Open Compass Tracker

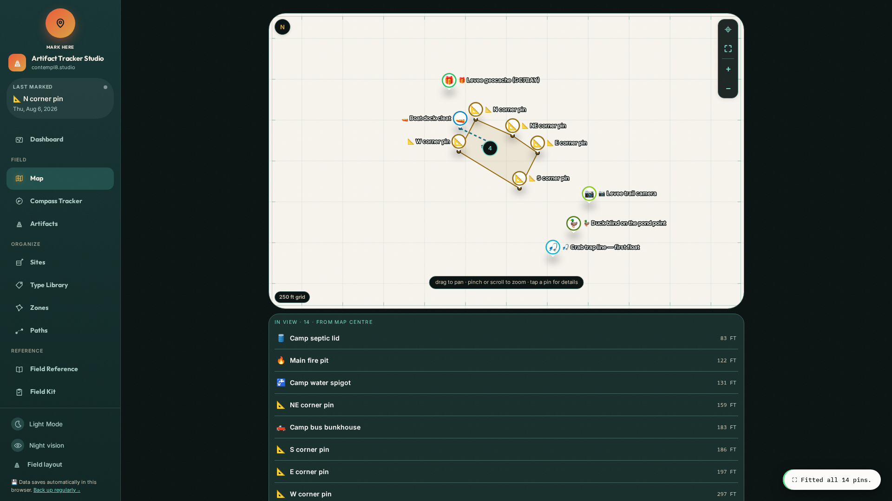(60, 201)
